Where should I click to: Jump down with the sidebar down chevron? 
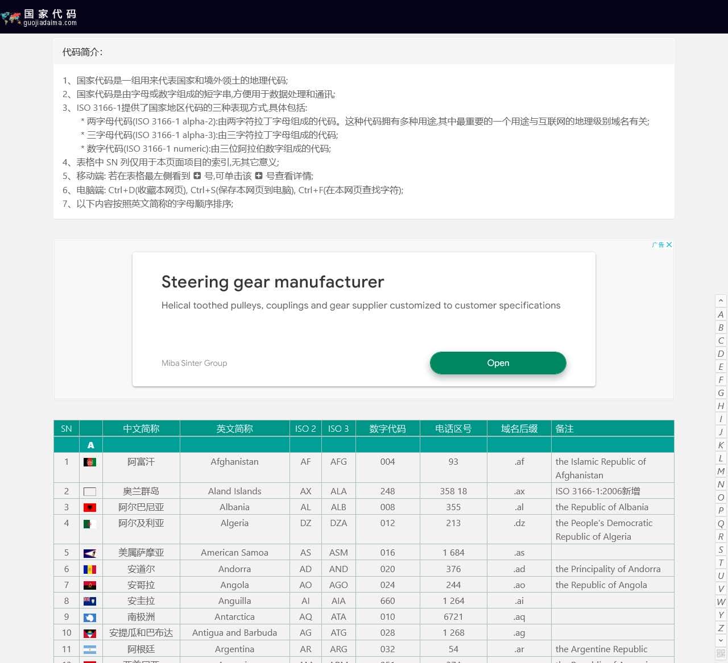click(x=721, y=640)
